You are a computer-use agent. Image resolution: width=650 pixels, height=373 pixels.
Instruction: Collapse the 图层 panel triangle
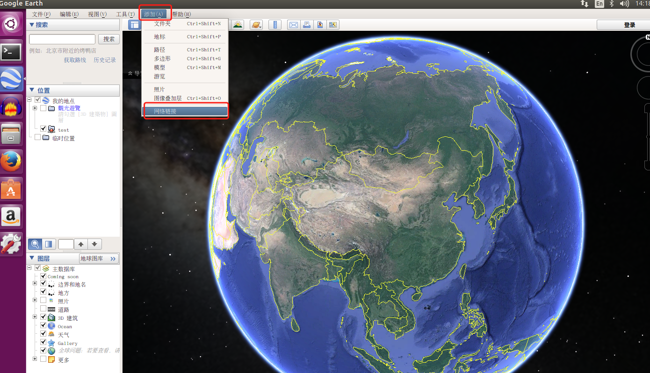tap(32, 258)
